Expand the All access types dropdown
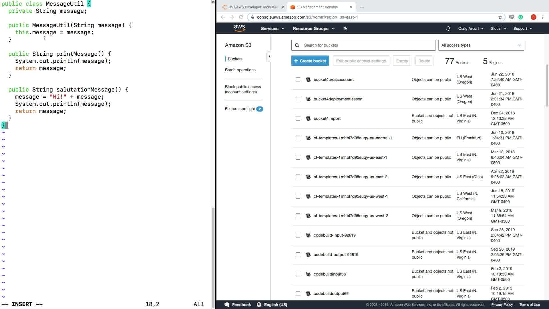Screen dimensions: 549x309 [481, 45]
